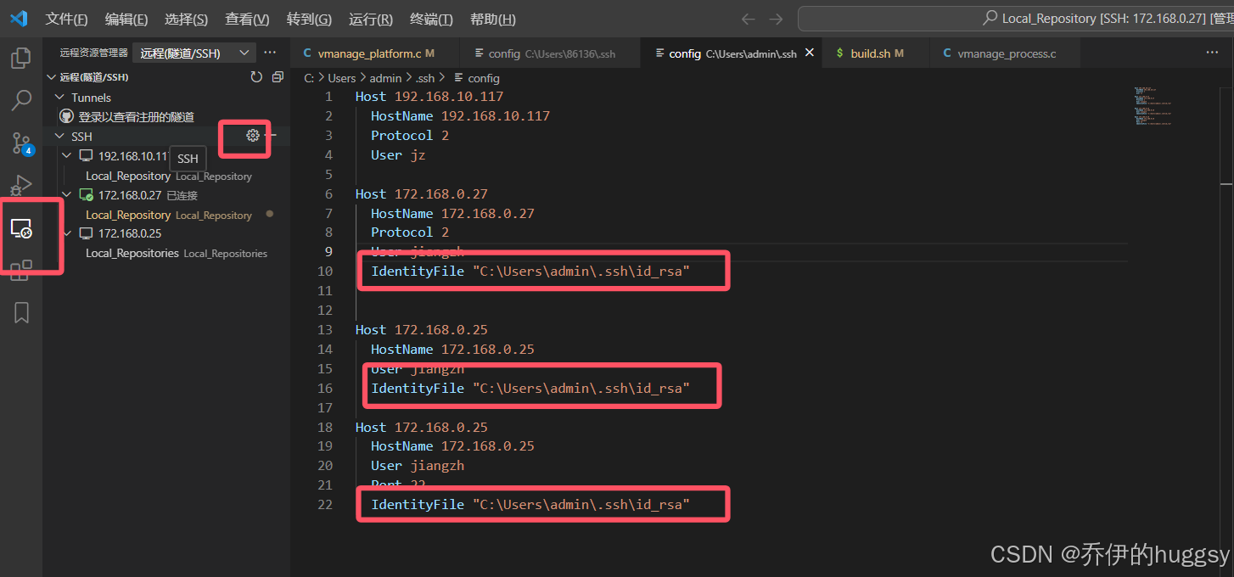Viewport: 1234px width, 577px height.
Task: Open the Remote Explorer view
Action: (21, 227)
